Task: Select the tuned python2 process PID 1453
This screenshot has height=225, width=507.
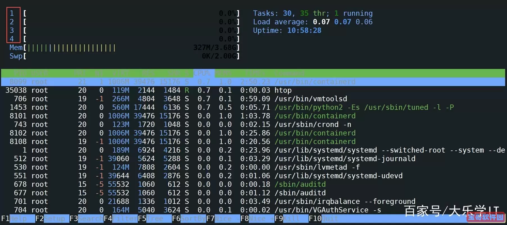Action: click(253, 107)
